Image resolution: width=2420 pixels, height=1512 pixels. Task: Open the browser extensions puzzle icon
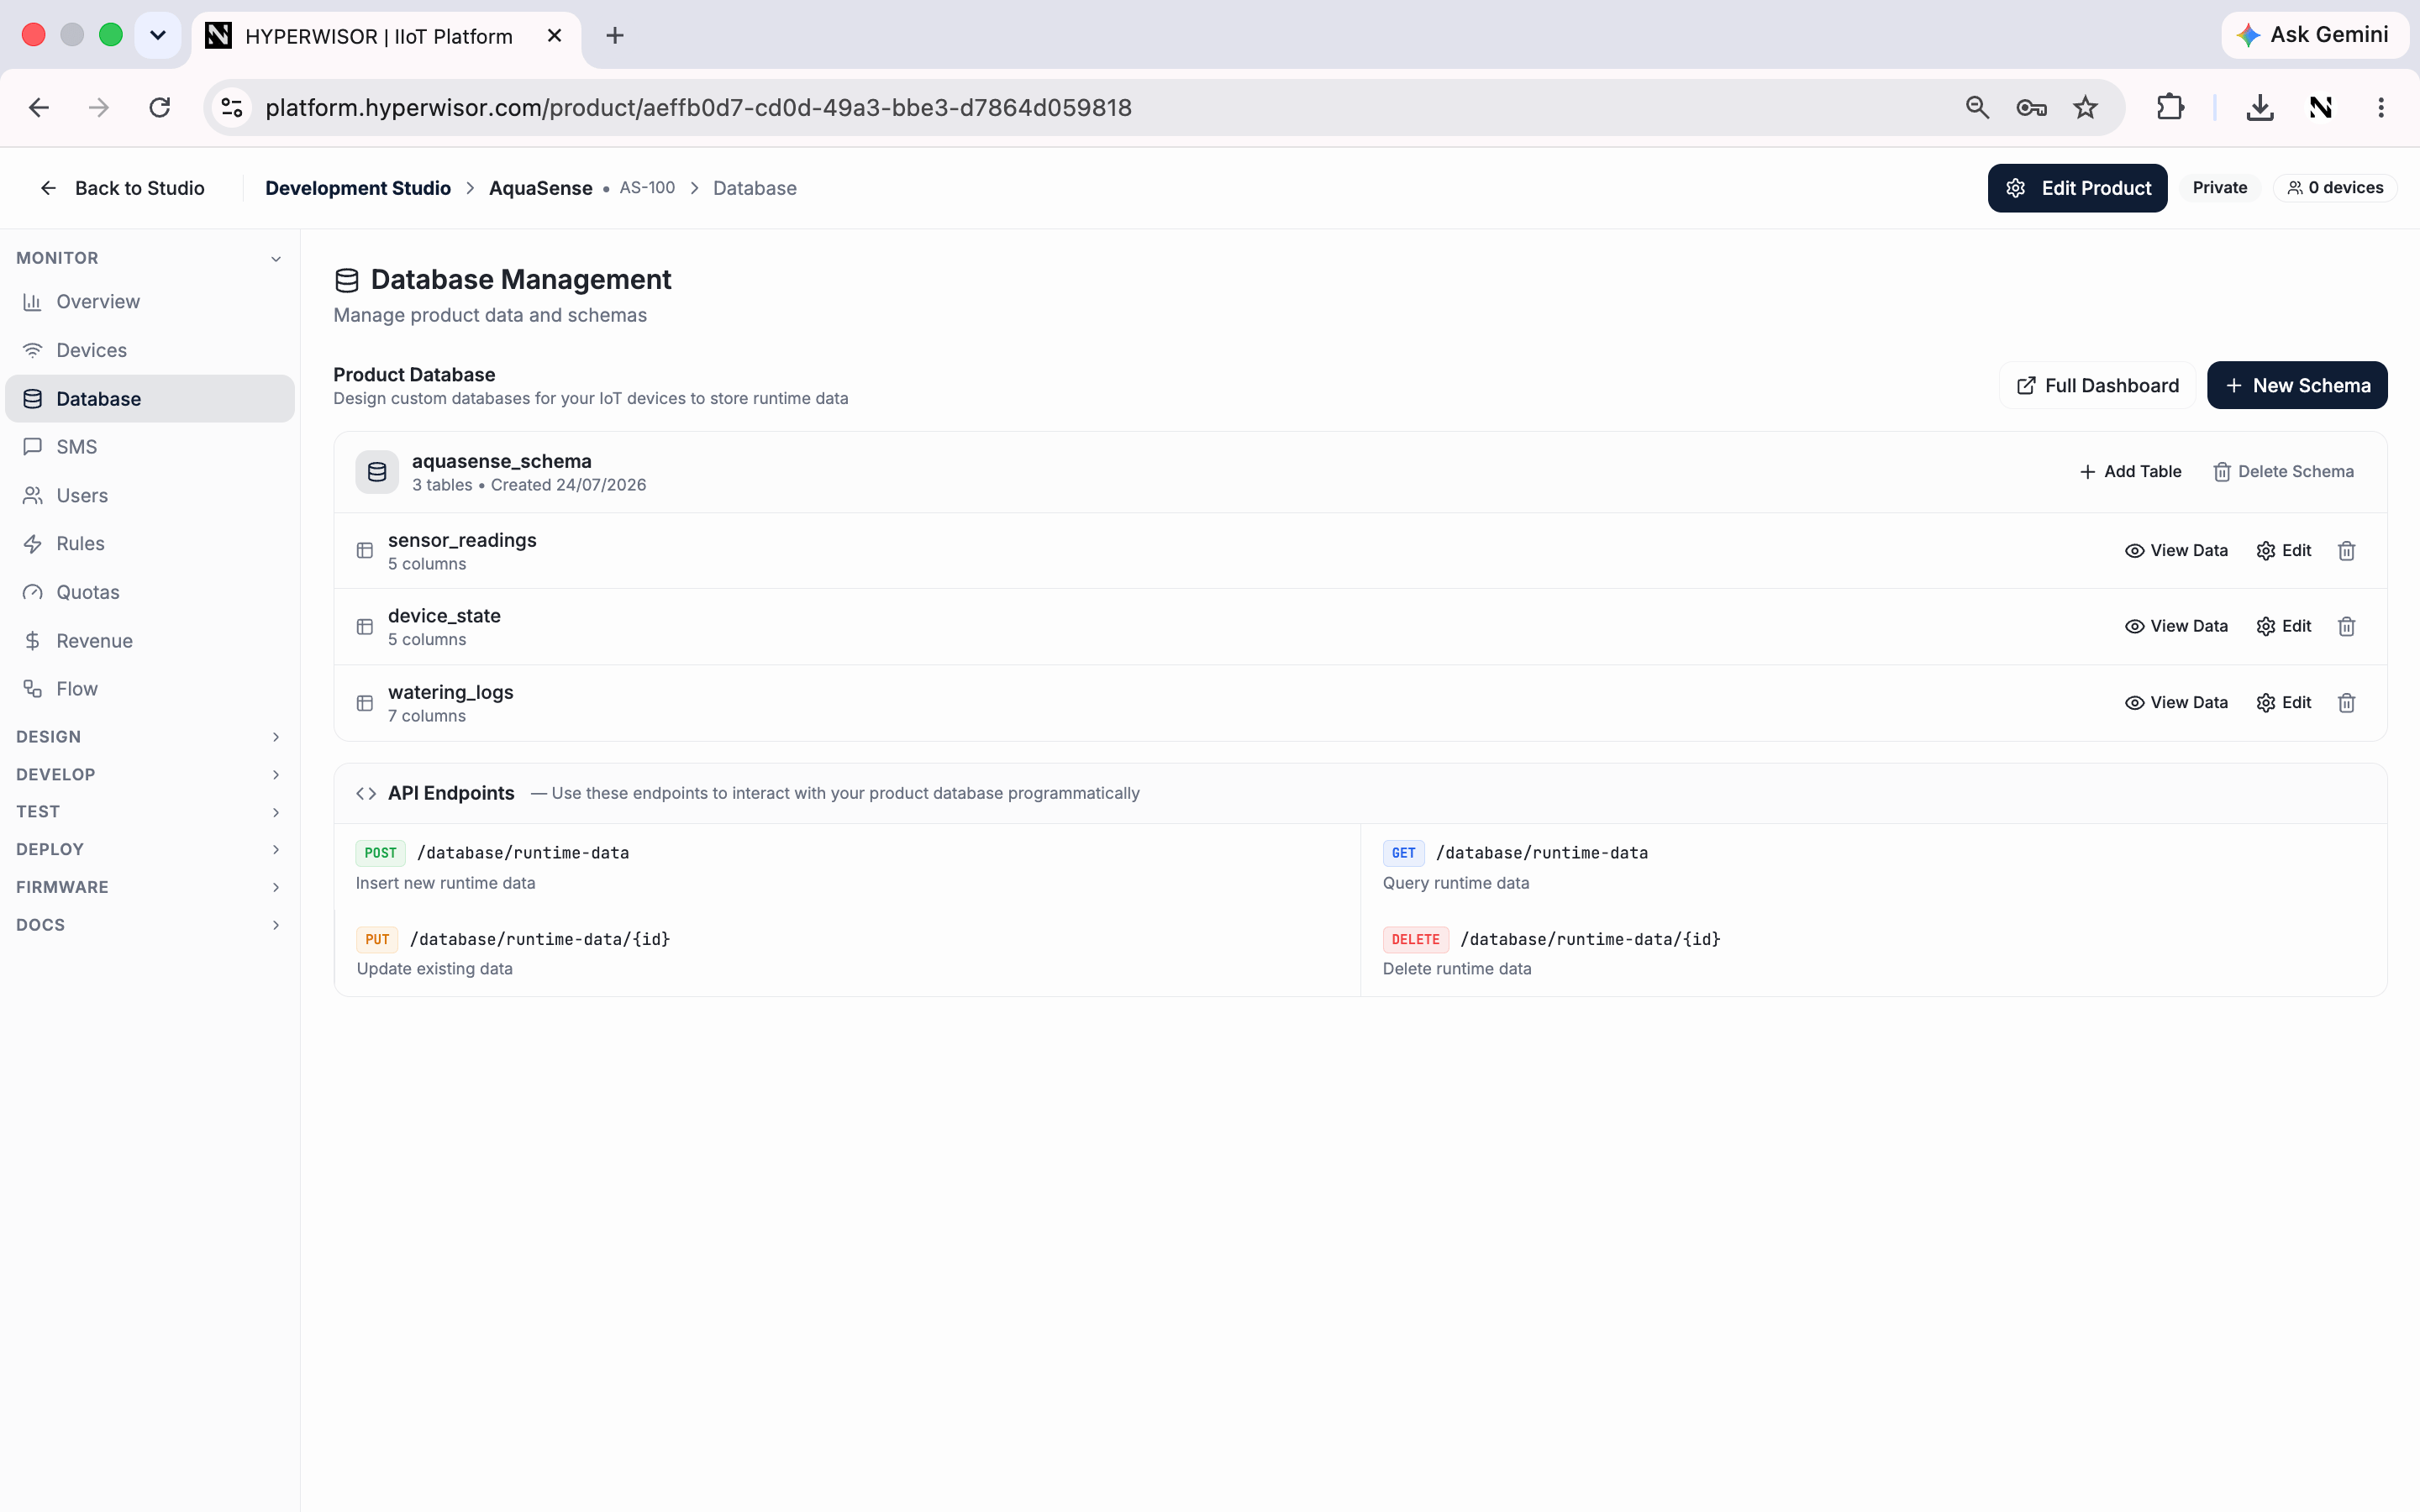[2170, 107]
